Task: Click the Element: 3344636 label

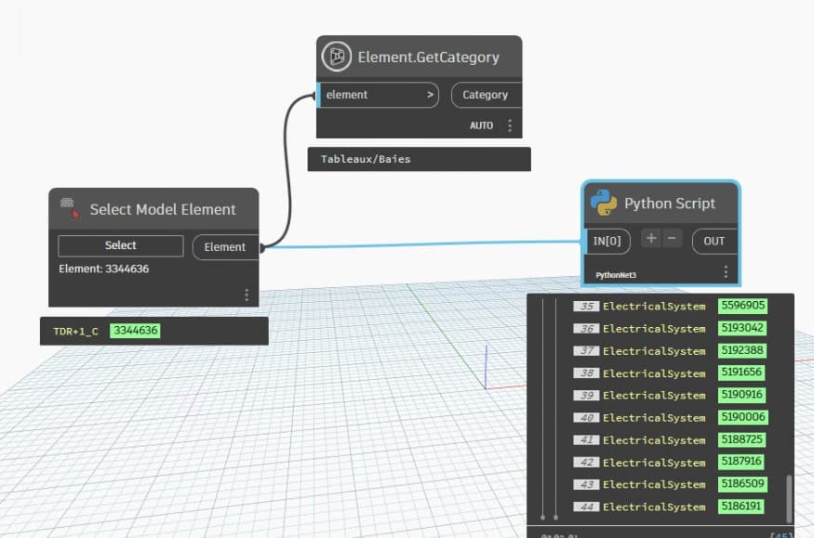Action: click(104, 269)
